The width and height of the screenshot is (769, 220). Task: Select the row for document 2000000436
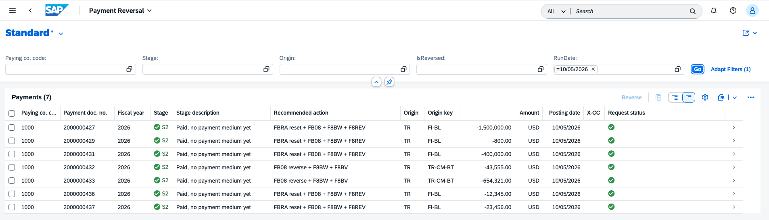click(x=12, y=194)
